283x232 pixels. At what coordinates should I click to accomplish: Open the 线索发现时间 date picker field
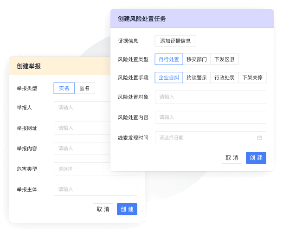click(x=211, y=138)
